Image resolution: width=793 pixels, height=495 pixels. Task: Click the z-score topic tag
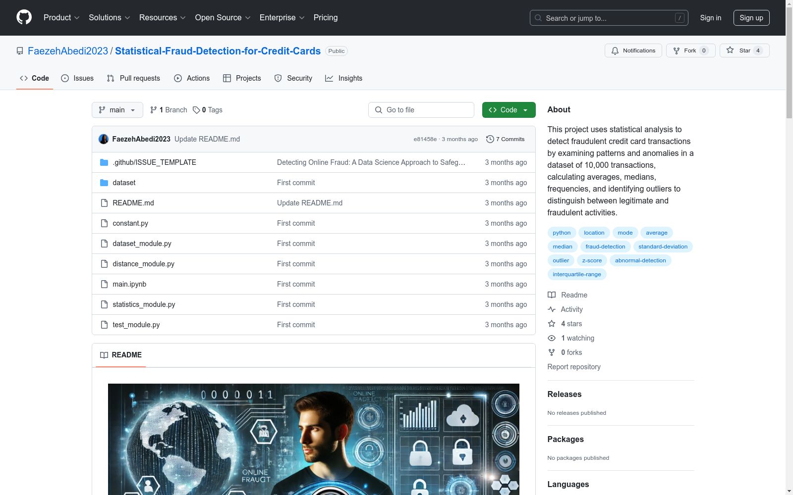[592, 260]
